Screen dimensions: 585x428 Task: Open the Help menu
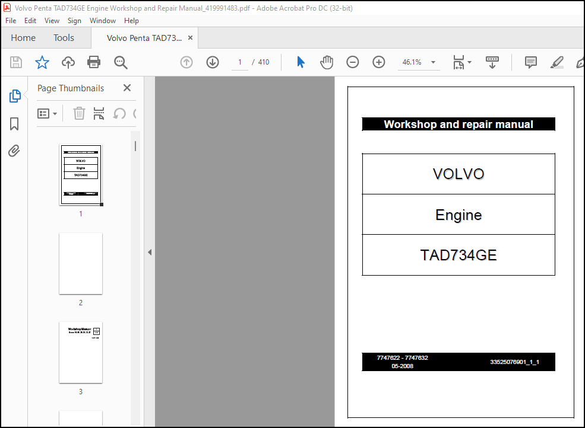[131, 21]
